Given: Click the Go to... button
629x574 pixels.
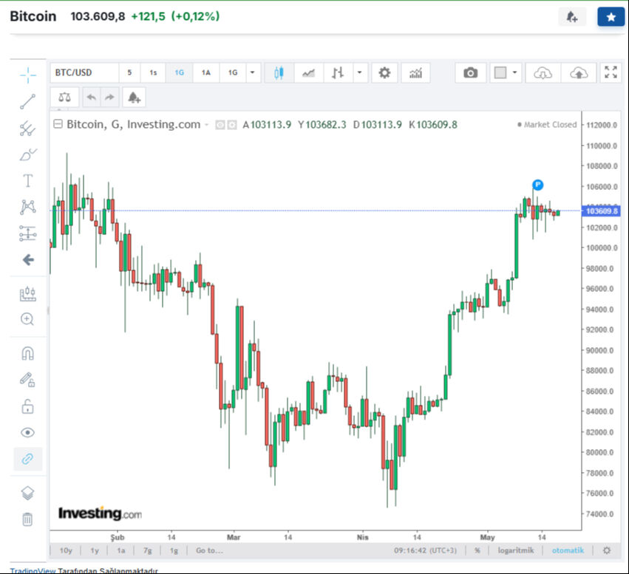Looking at the screenshot, I should (x=209, y=550).
